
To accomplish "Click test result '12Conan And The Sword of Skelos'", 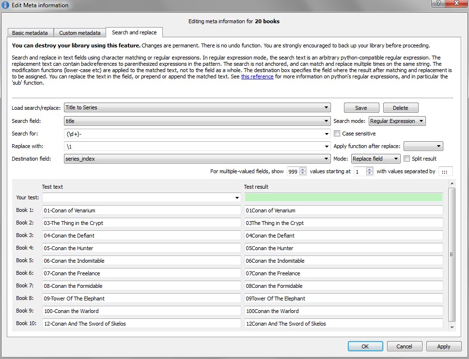I will [344, 323].
